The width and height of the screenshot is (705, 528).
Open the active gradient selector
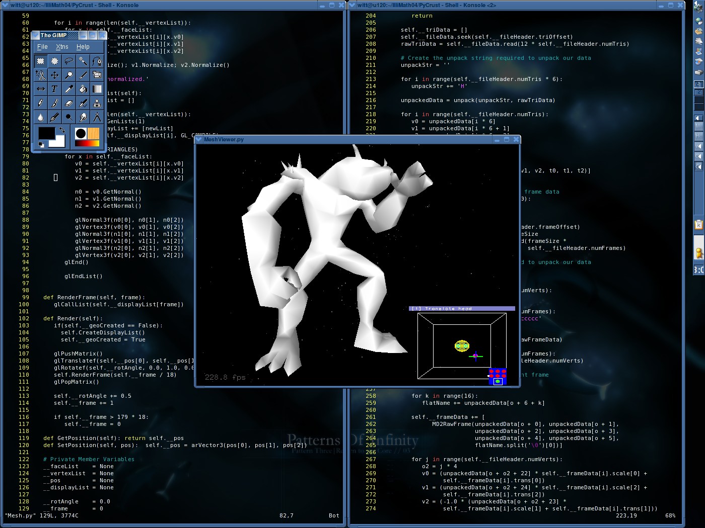point(87,143)
